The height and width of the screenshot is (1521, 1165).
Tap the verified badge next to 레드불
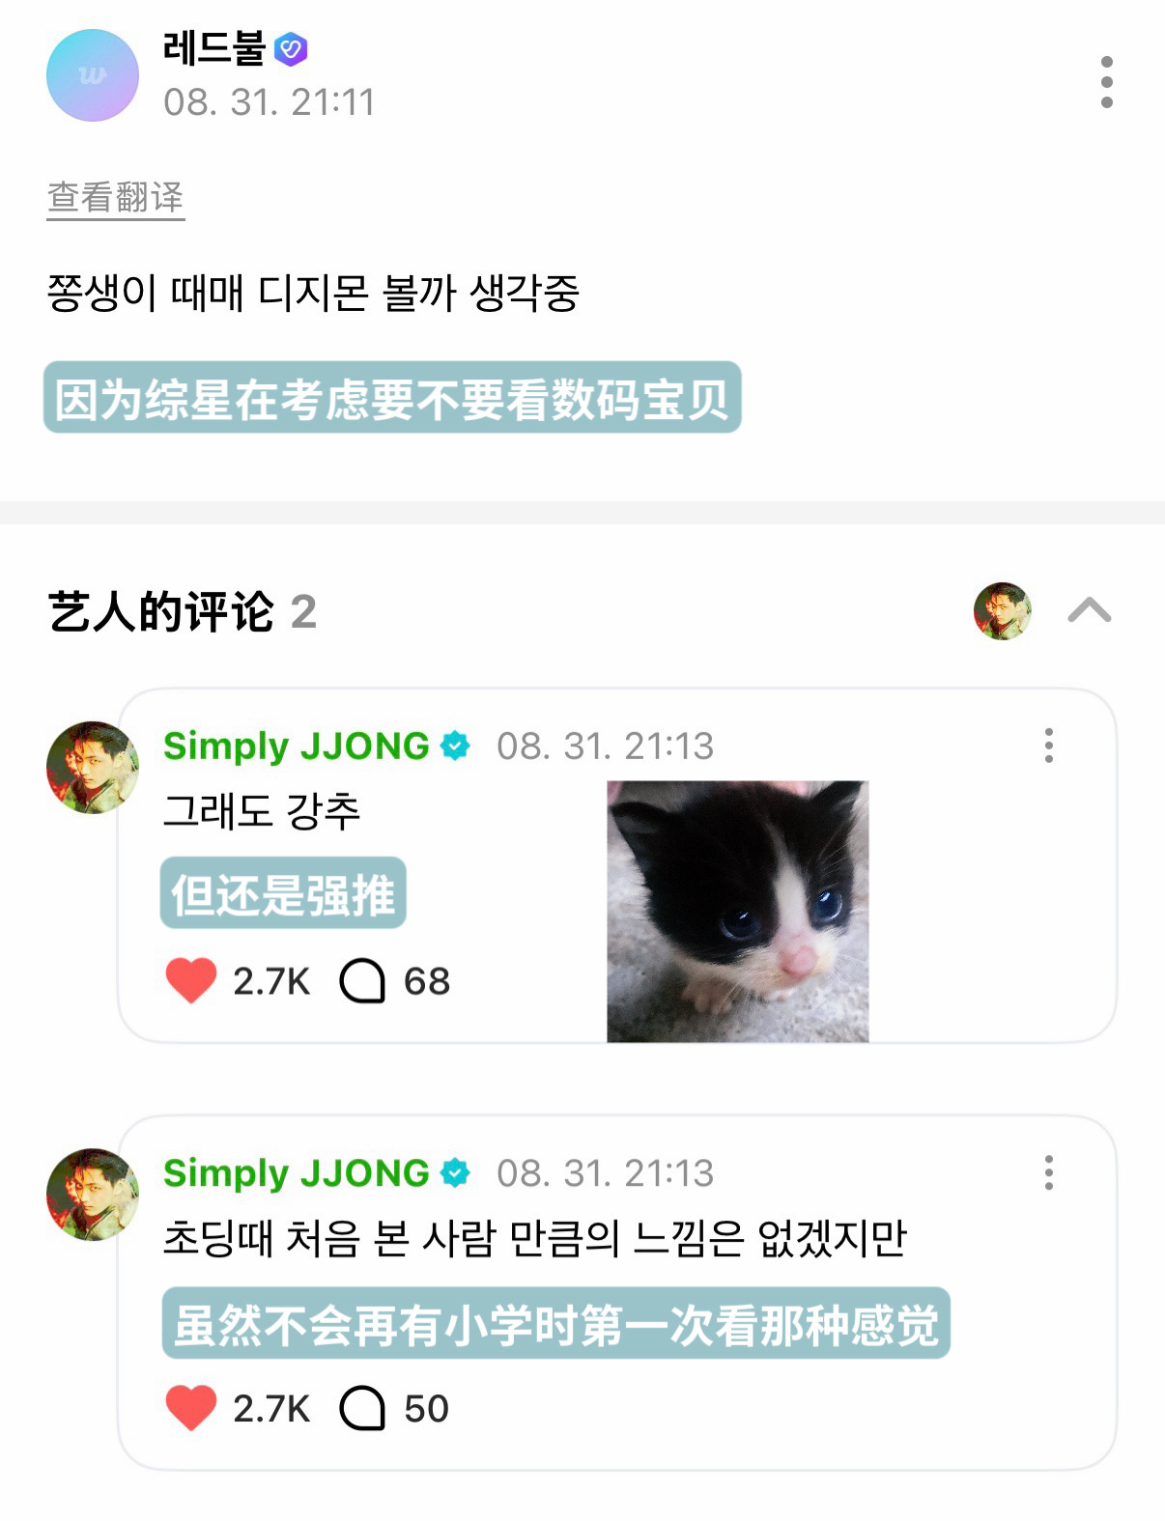pos(291,48)
